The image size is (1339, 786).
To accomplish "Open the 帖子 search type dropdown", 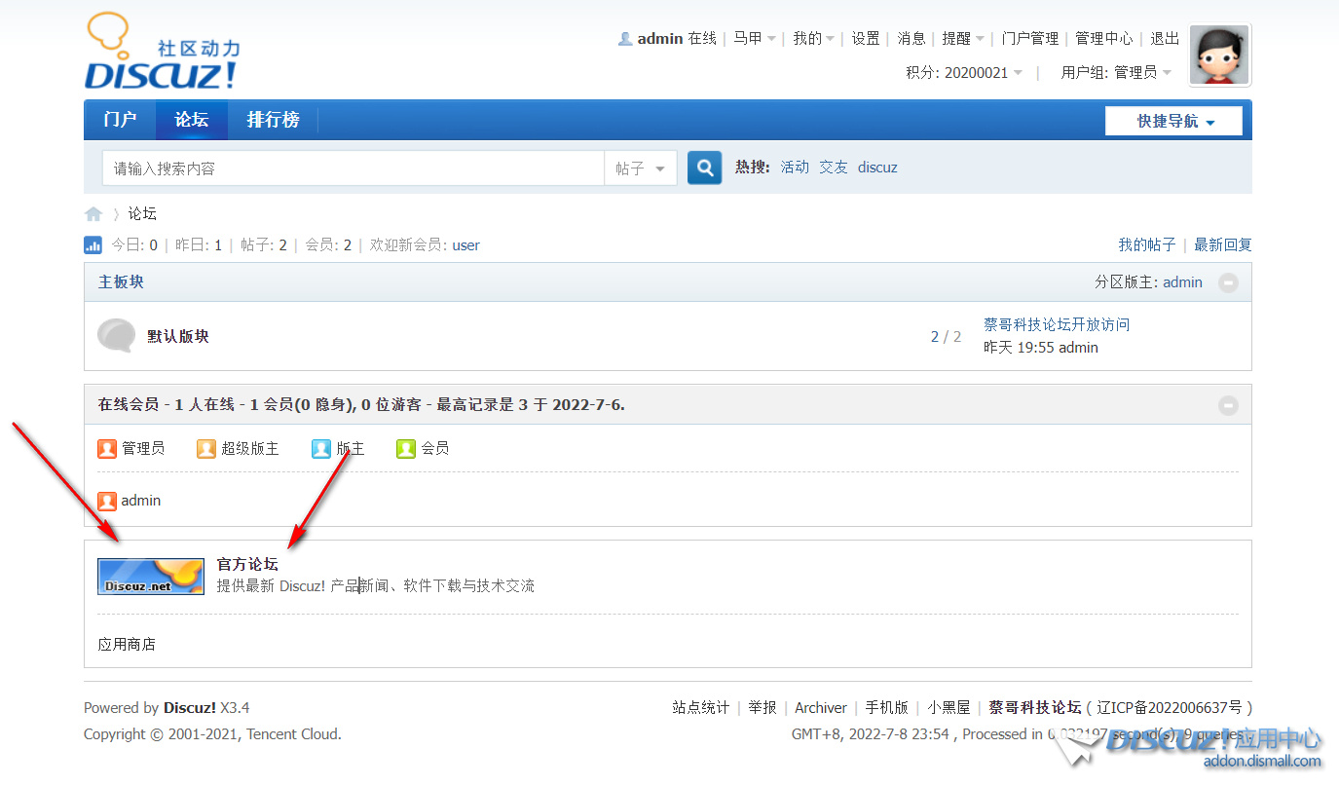I will pos(641,168).
